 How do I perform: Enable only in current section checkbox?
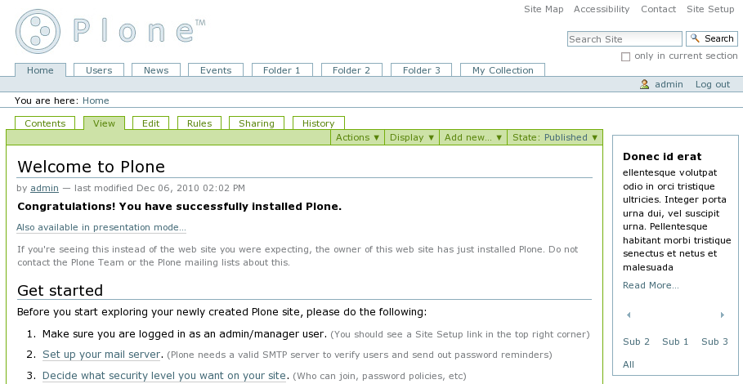pyautogui.click(x=625, y=56)
